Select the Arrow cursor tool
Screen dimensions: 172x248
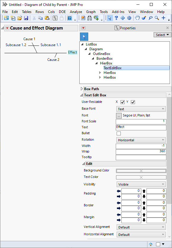(x=110, y=18)
